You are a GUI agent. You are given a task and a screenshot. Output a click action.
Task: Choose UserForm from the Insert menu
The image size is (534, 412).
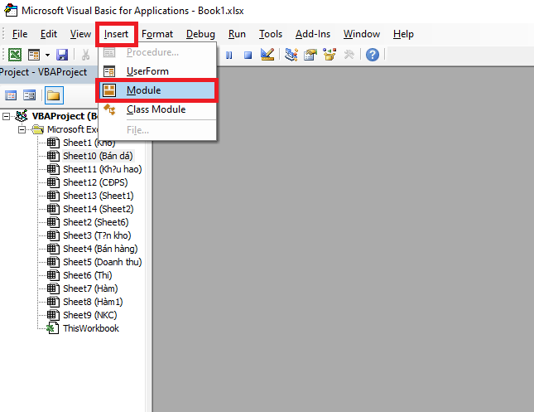(157, 71)
